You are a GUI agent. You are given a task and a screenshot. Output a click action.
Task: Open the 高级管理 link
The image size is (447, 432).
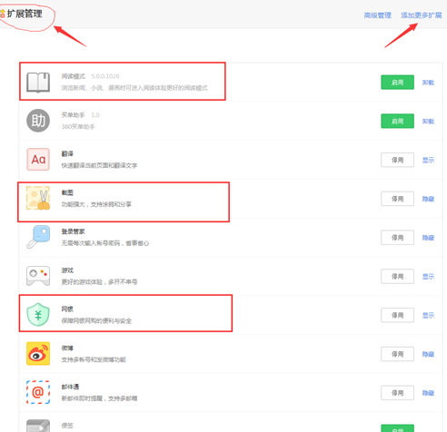tap(377, 15)
